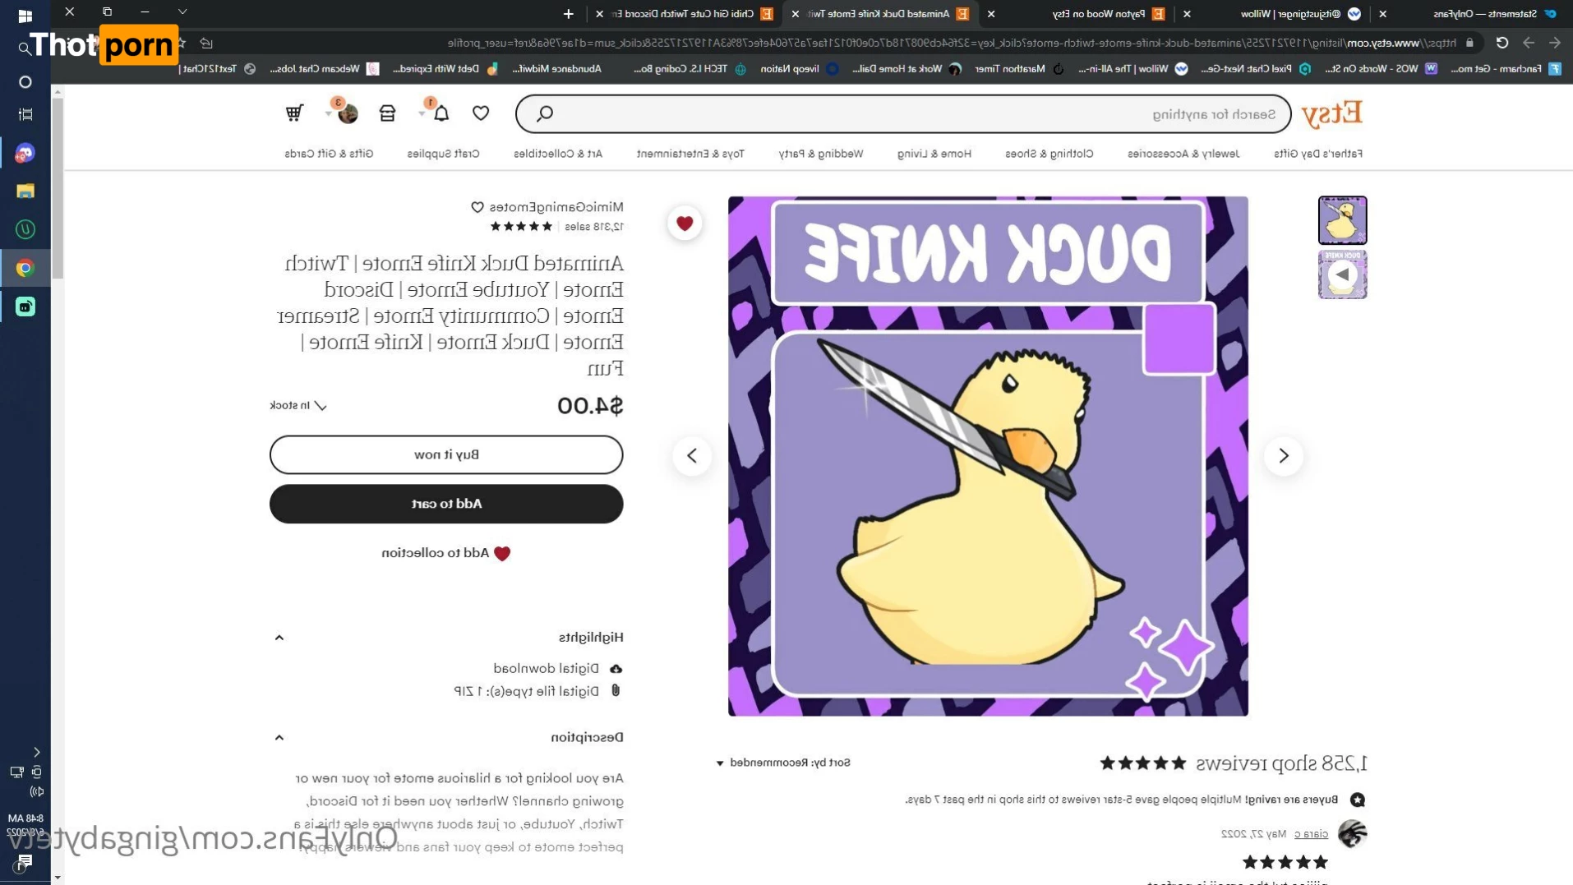Click the magnifier search icon
The height and width of the screenshot is (885, 1573).
545,113
